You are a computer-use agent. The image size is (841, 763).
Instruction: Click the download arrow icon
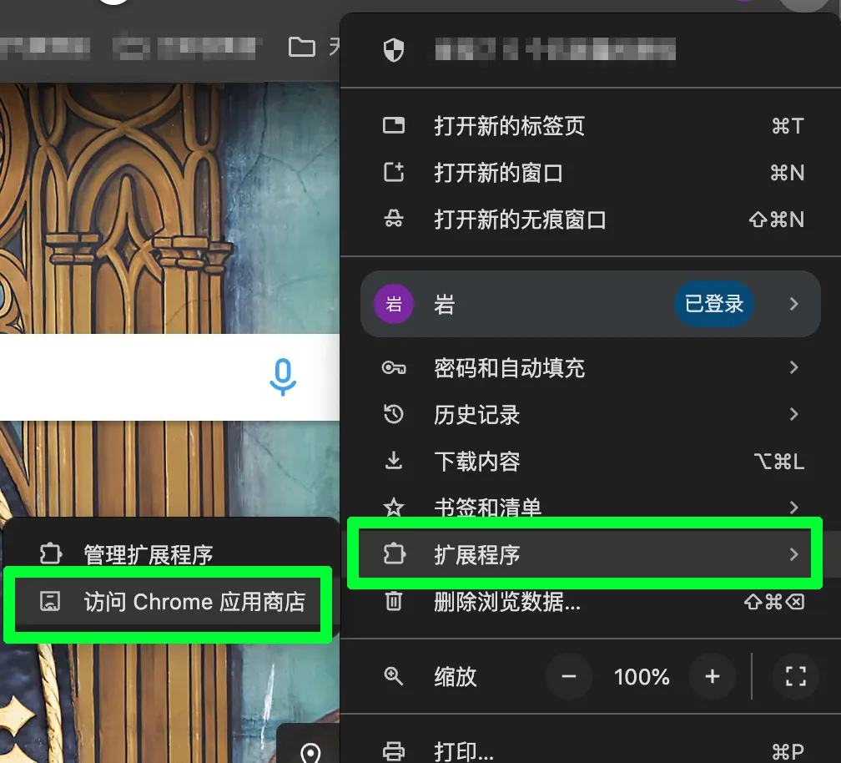[x=394, y=460]
